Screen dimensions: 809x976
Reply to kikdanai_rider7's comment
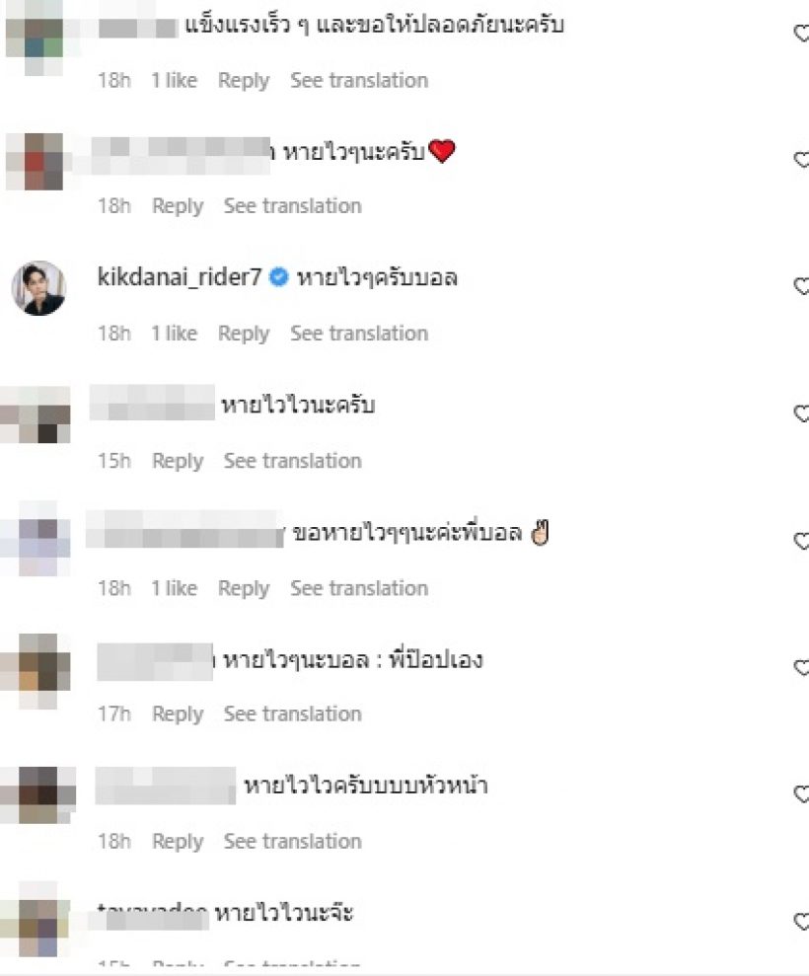click(244, 334)
